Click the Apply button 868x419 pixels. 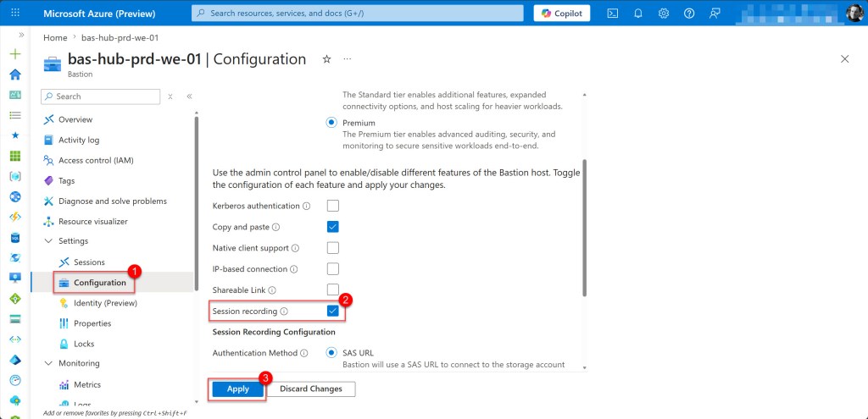237,389
